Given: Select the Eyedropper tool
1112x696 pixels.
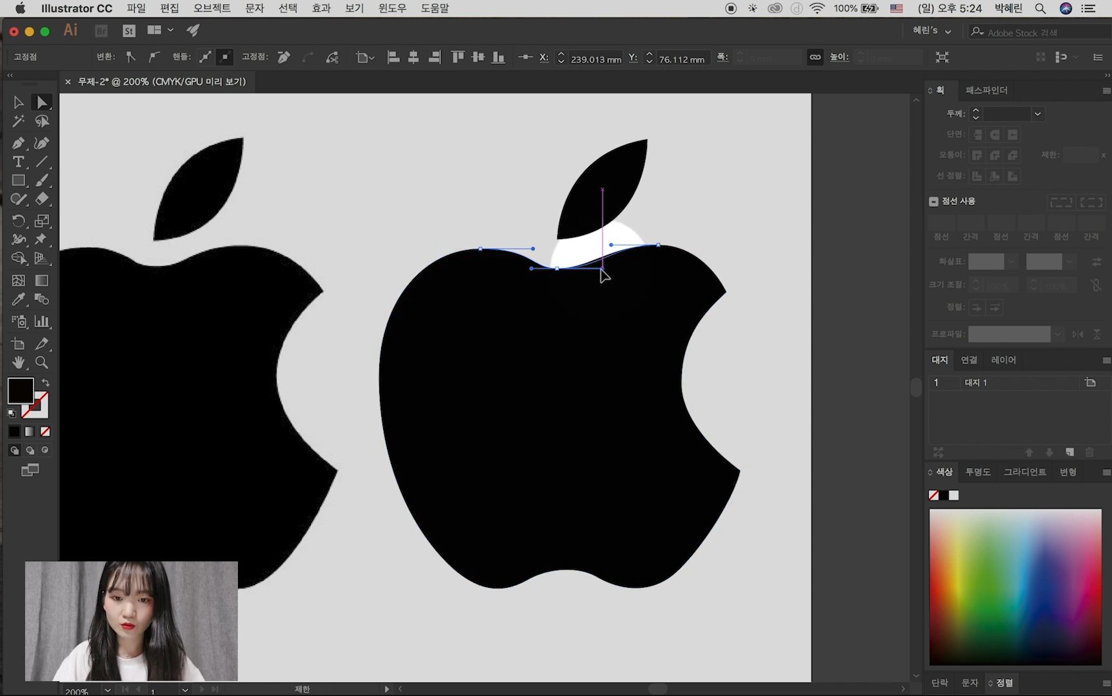Looking at the screenshot, I should pos(18,299).
